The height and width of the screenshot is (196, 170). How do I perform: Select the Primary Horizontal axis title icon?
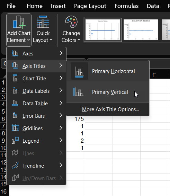pyautogui.click(x=79, y=71)
